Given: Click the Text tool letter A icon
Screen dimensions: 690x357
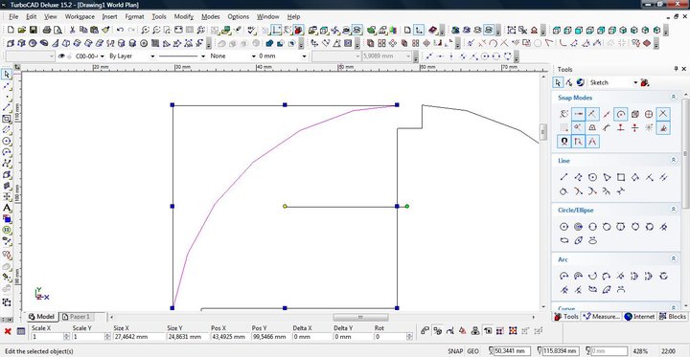Looking at the screenshot, I should point(7,208).
